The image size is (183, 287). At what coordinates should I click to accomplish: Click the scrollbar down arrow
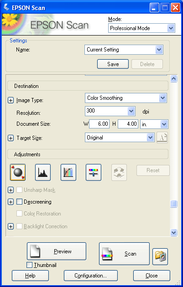click(x=174, y=232)
